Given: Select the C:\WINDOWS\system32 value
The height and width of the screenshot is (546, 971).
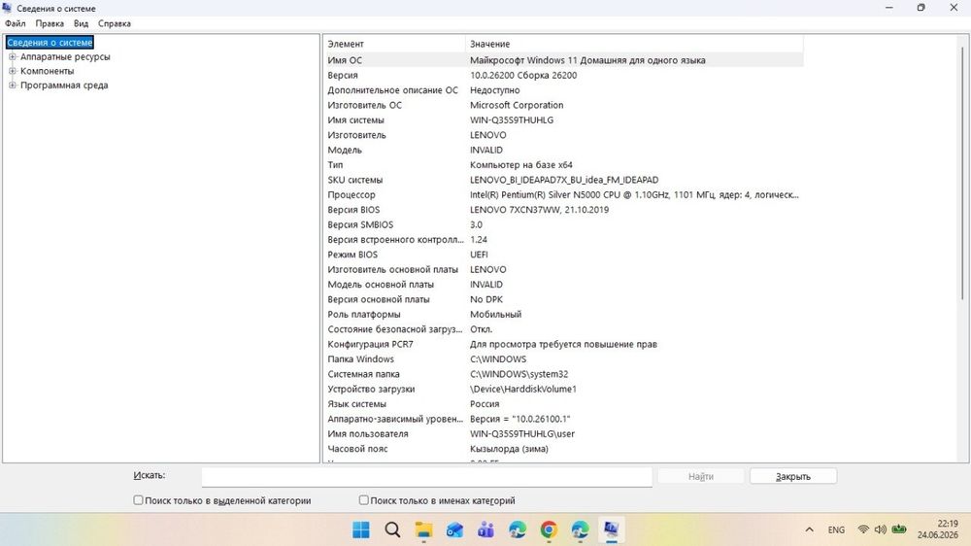Looking at the screenshot, I should pos(519,374).
